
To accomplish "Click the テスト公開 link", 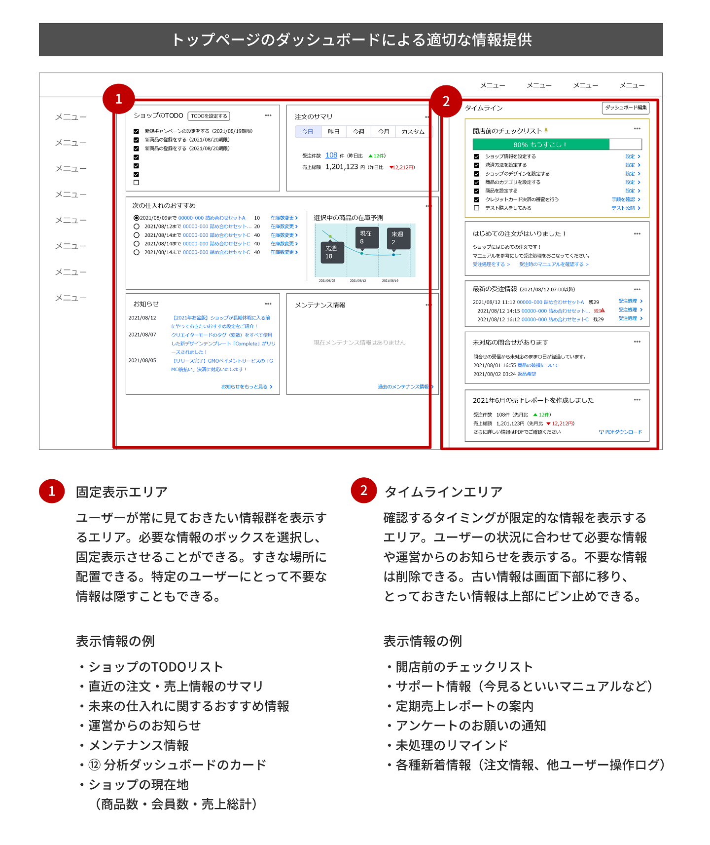I will click(x=626, y=208).
